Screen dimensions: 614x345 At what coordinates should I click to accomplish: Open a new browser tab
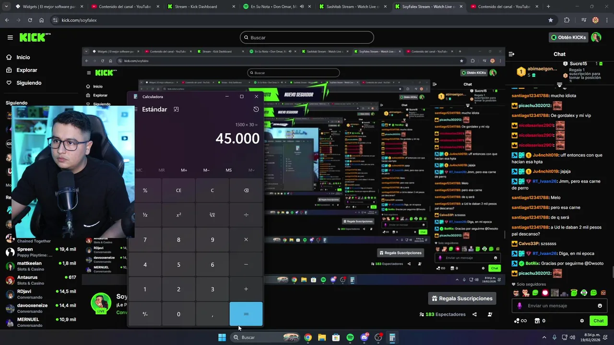[548, 7]
